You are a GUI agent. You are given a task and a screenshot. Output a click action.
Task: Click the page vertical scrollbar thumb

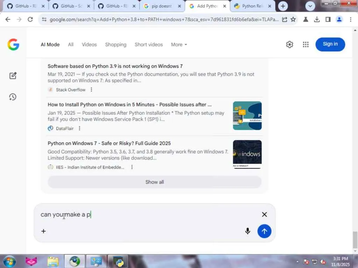(355, 239)
